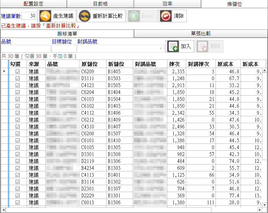Click the horizontal scrollbar thumb
Image resolution: width=268 pixels, height=213 pixels.
click(x=108, y=210)
